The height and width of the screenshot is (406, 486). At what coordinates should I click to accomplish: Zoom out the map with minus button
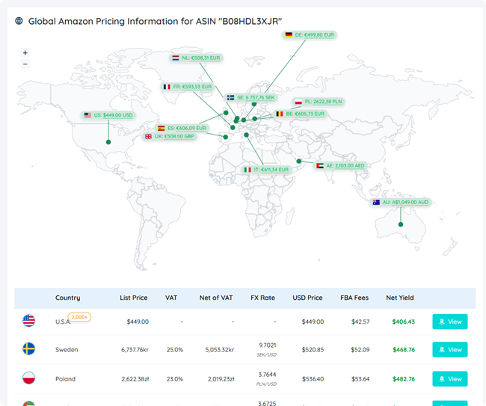[25, 64]
